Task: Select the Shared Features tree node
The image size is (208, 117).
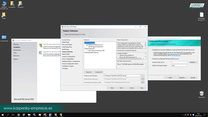Action: (89, 49)
